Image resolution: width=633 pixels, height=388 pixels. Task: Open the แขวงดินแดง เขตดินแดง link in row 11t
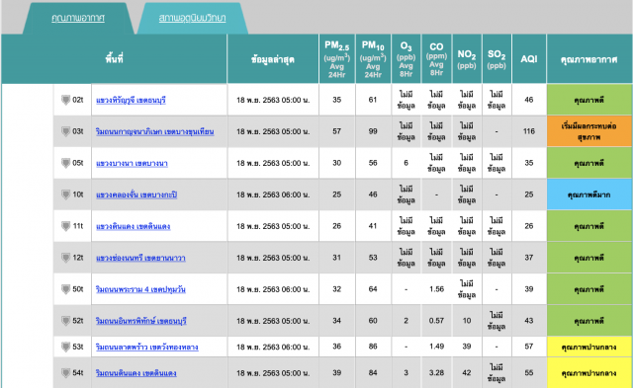point(133,226)
